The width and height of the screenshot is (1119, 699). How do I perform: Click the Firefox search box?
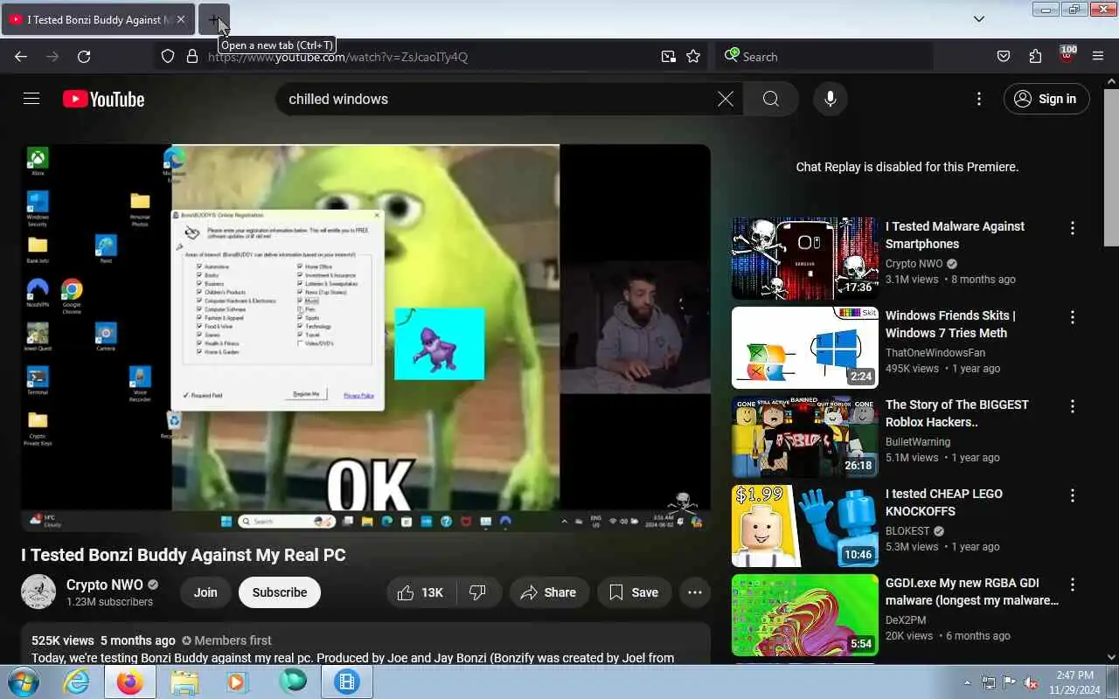[x=824, y=57]
